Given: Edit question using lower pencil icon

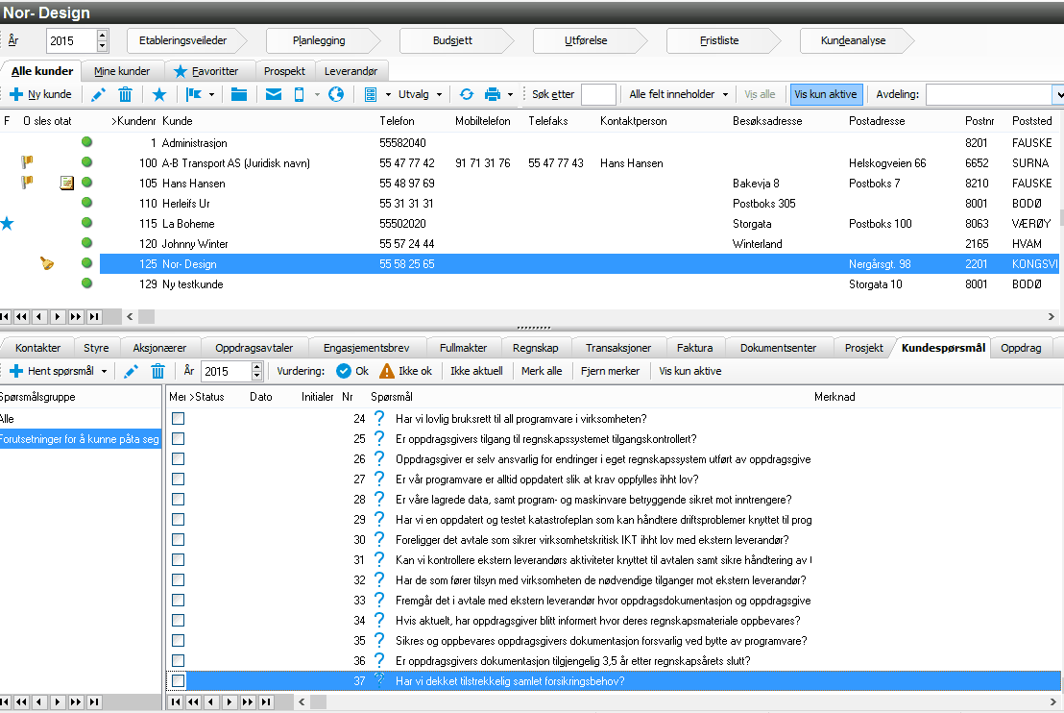Looking at the screenshot, I should pos(131,372).
